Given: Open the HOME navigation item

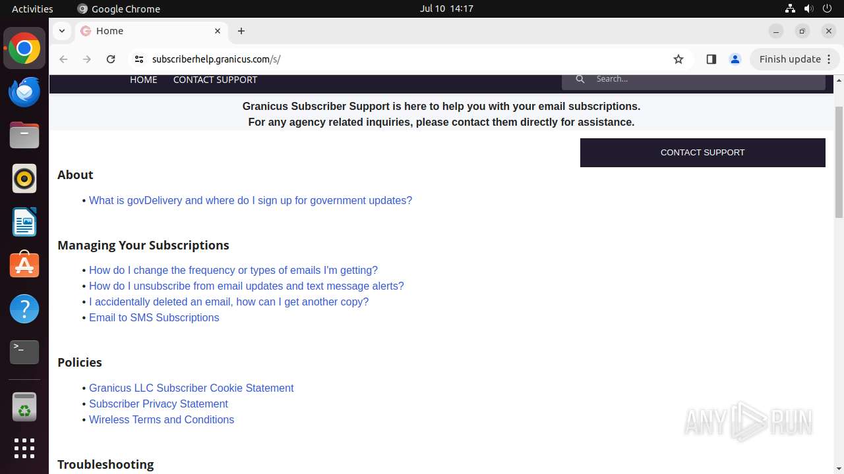Looking at the screenshot, I should [x=144, y=80].
